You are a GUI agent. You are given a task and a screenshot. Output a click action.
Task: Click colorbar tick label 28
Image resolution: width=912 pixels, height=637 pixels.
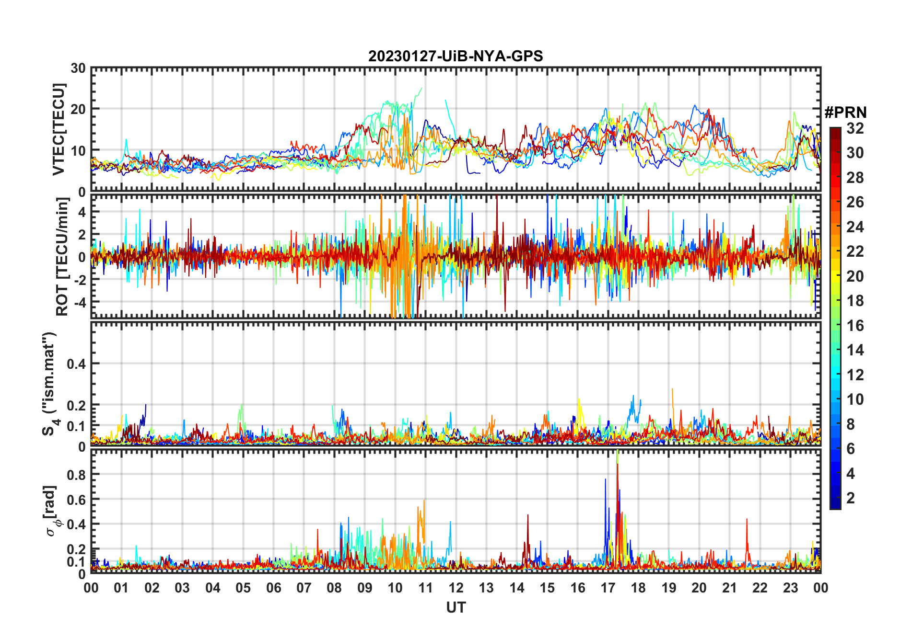(855, 178)
